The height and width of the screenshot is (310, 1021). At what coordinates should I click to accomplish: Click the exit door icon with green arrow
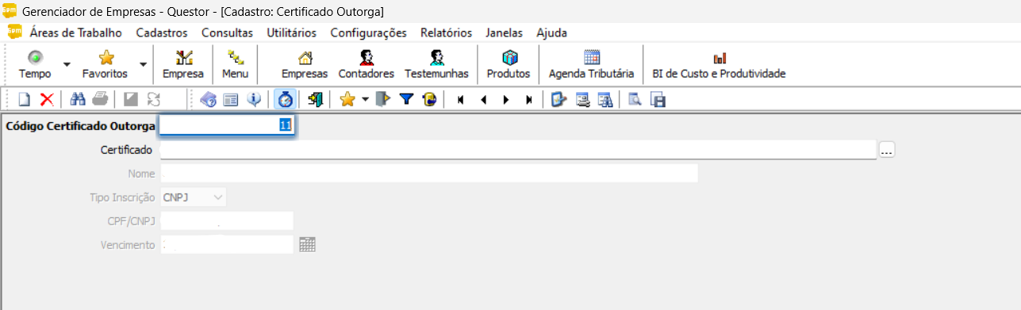pyautogui.click(x=315, y=99)
